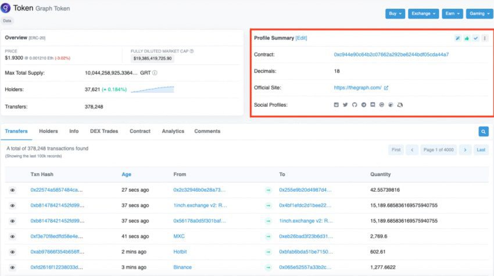Click the quantity value 1,277.6622

coord(383,267)
